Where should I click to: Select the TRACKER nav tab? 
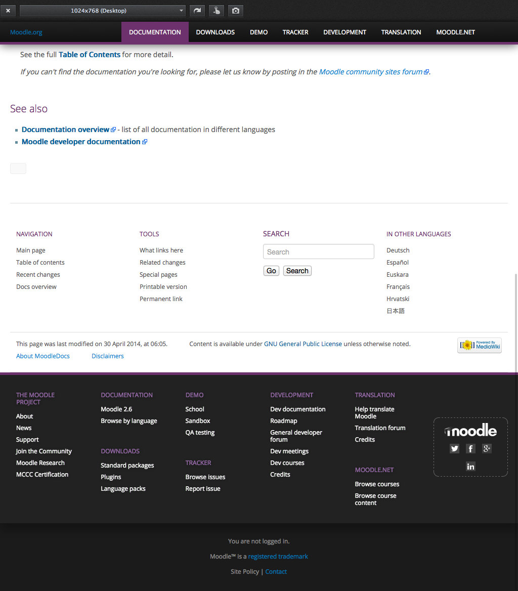click(x=295, y=32)
